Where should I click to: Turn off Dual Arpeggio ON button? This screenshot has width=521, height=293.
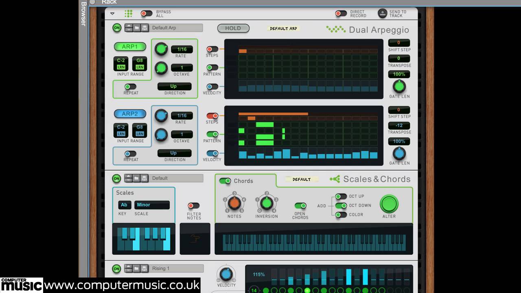pos(117,28)
